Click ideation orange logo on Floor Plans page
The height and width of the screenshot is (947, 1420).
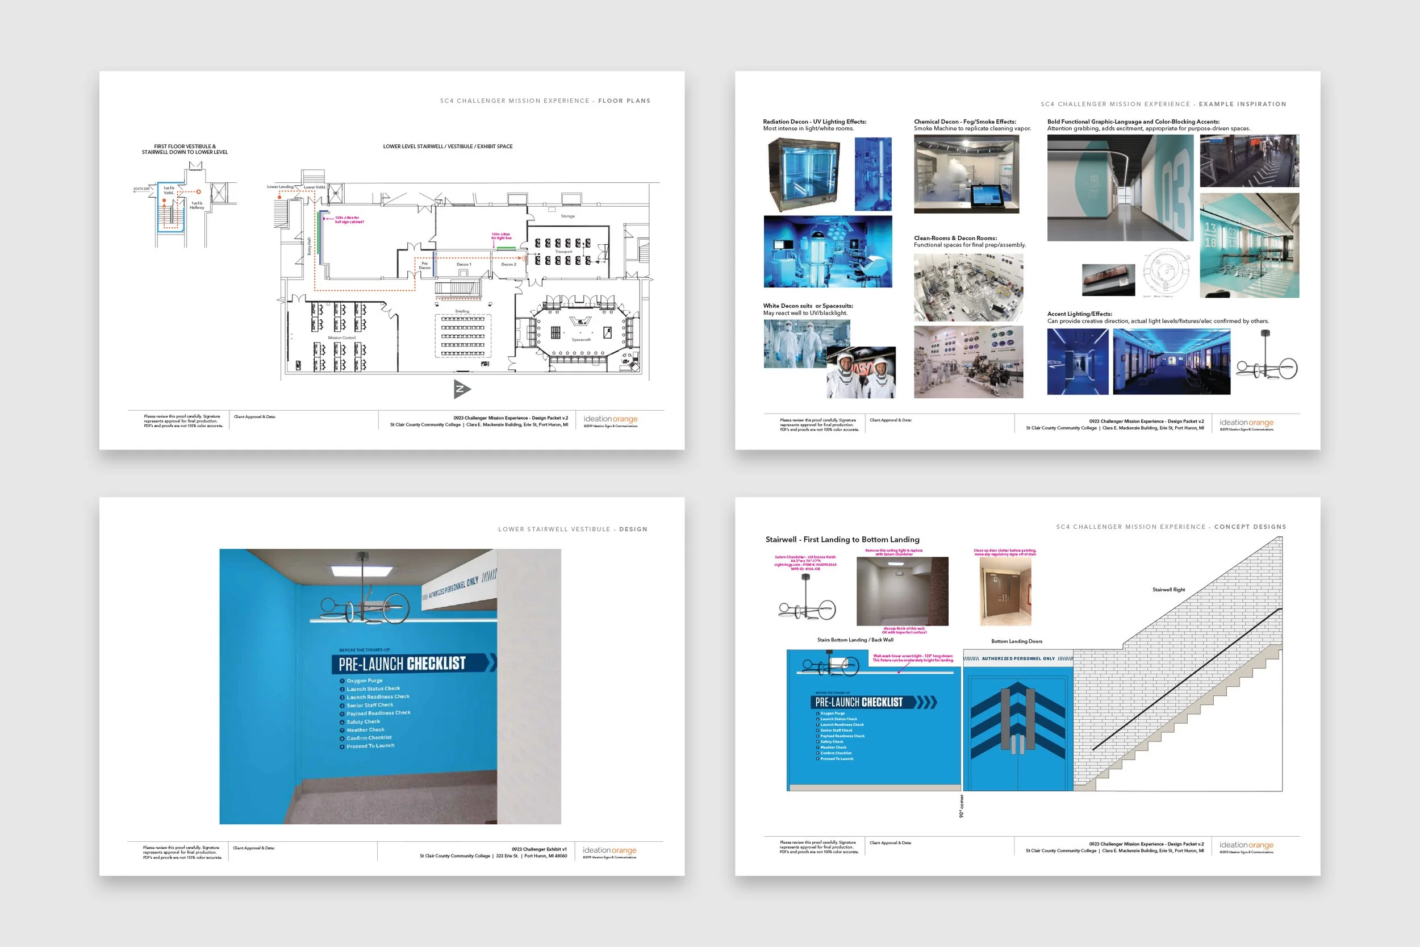tap(610, 420)
